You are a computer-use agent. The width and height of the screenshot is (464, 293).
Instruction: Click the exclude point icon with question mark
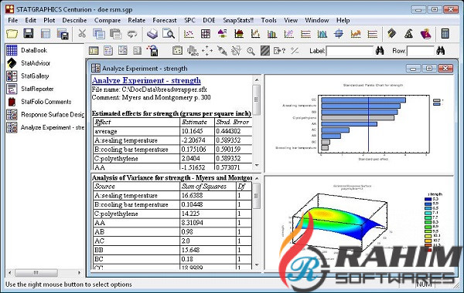click(x=279, y=51)
